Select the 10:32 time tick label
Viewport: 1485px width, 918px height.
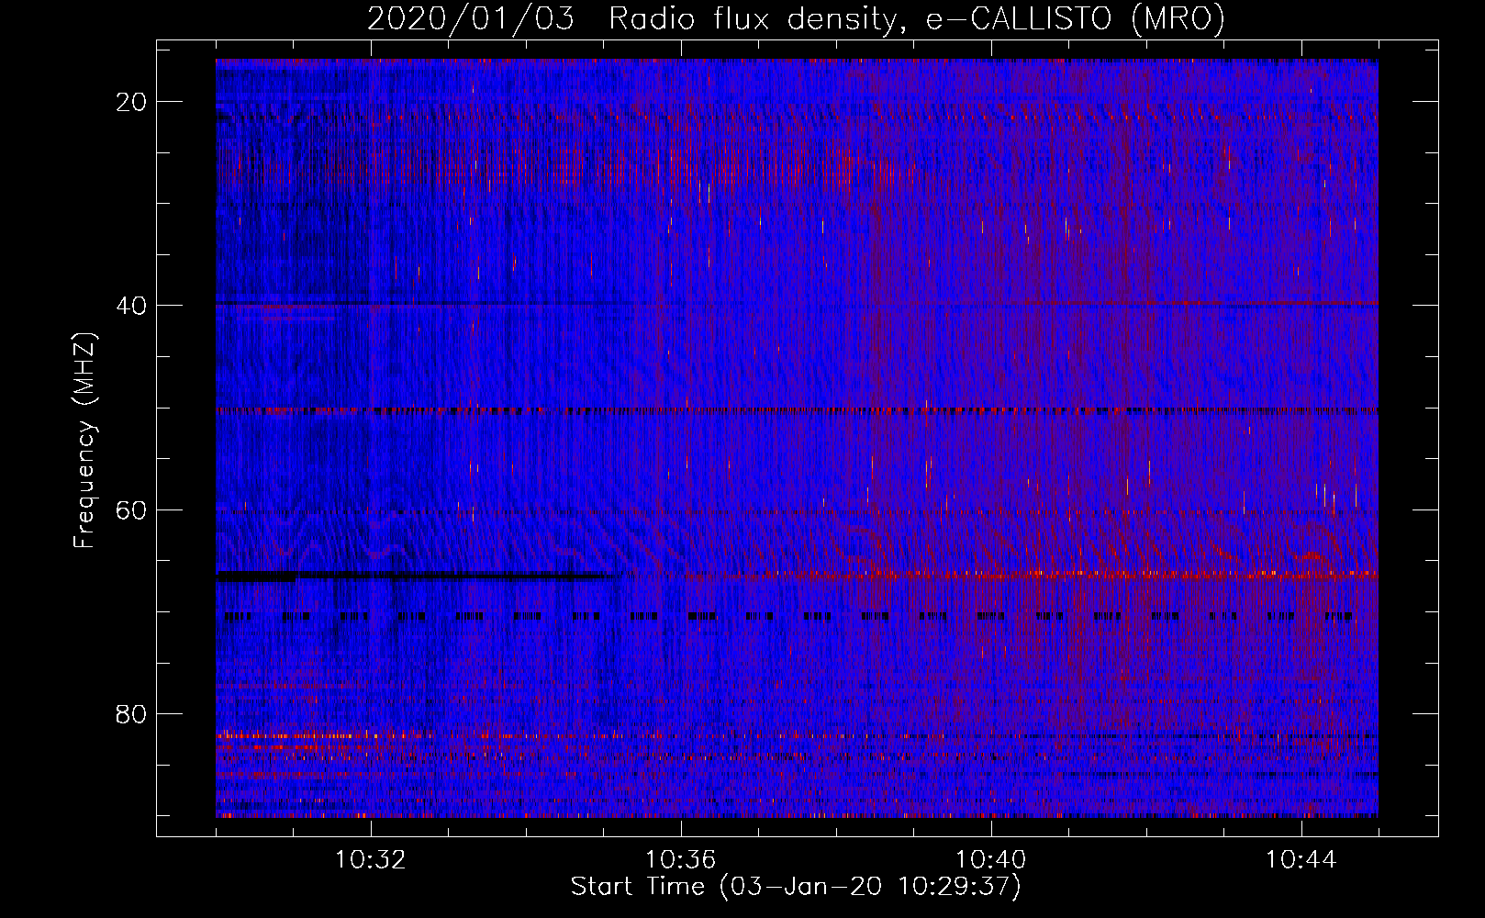[371, 860]
